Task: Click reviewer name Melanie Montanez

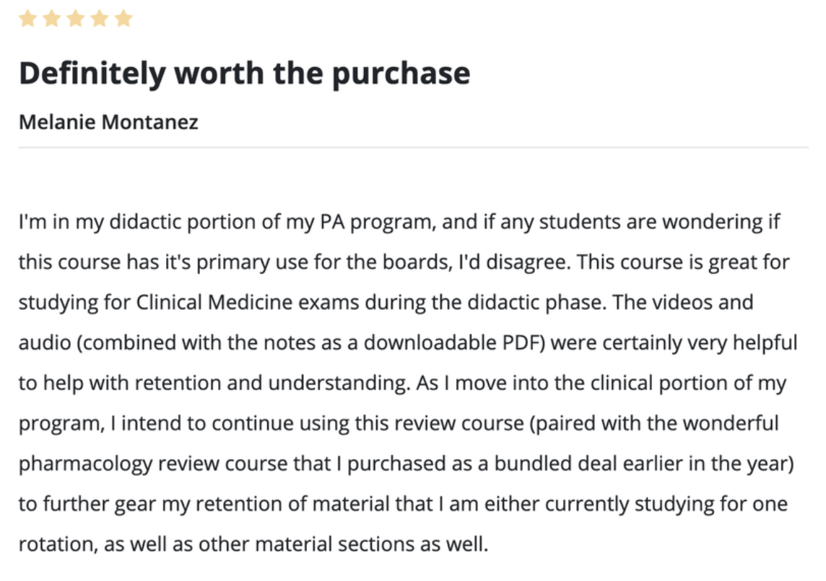Action: tap(108, 122)
